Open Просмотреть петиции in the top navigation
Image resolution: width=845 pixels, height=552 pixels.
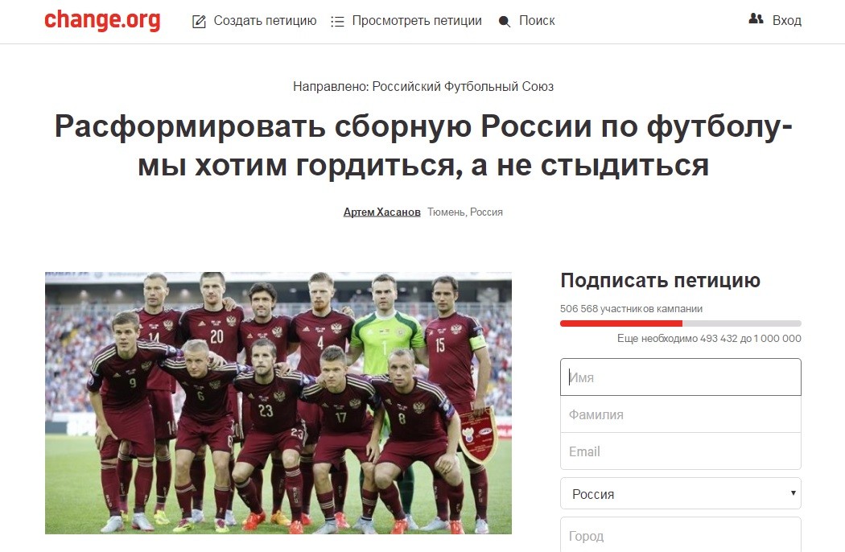click(417, 20)
